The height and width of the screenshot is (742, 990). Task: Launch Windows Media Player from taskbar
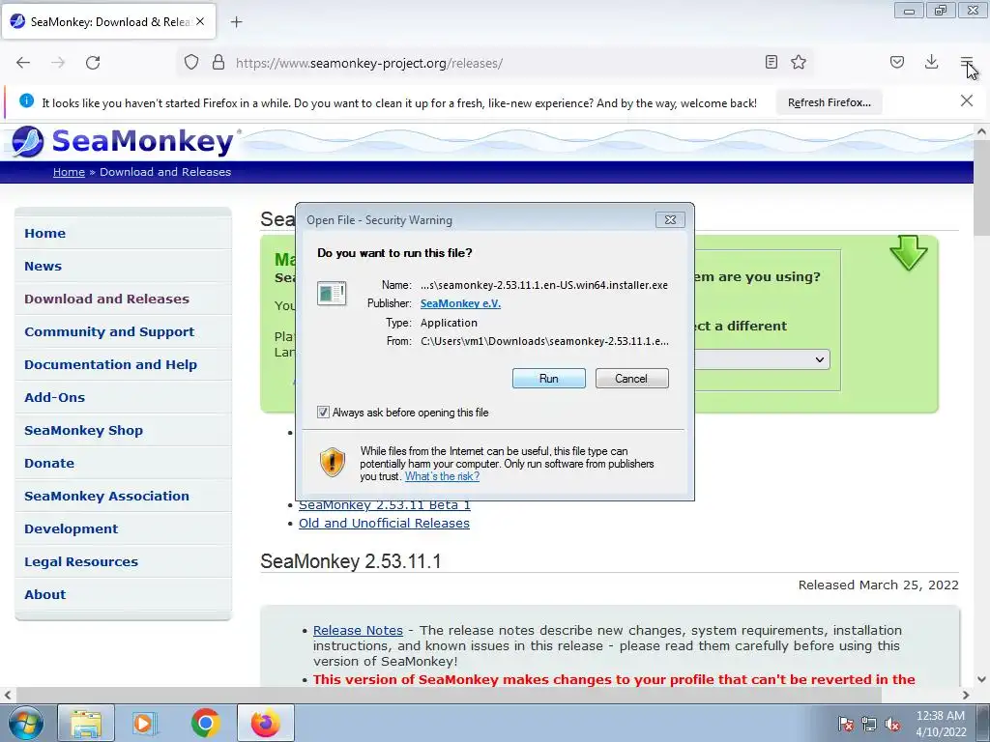[x=145, y=723]
